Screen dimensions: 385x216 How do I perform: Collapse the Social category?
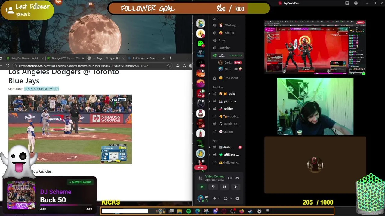coord(218,87)
